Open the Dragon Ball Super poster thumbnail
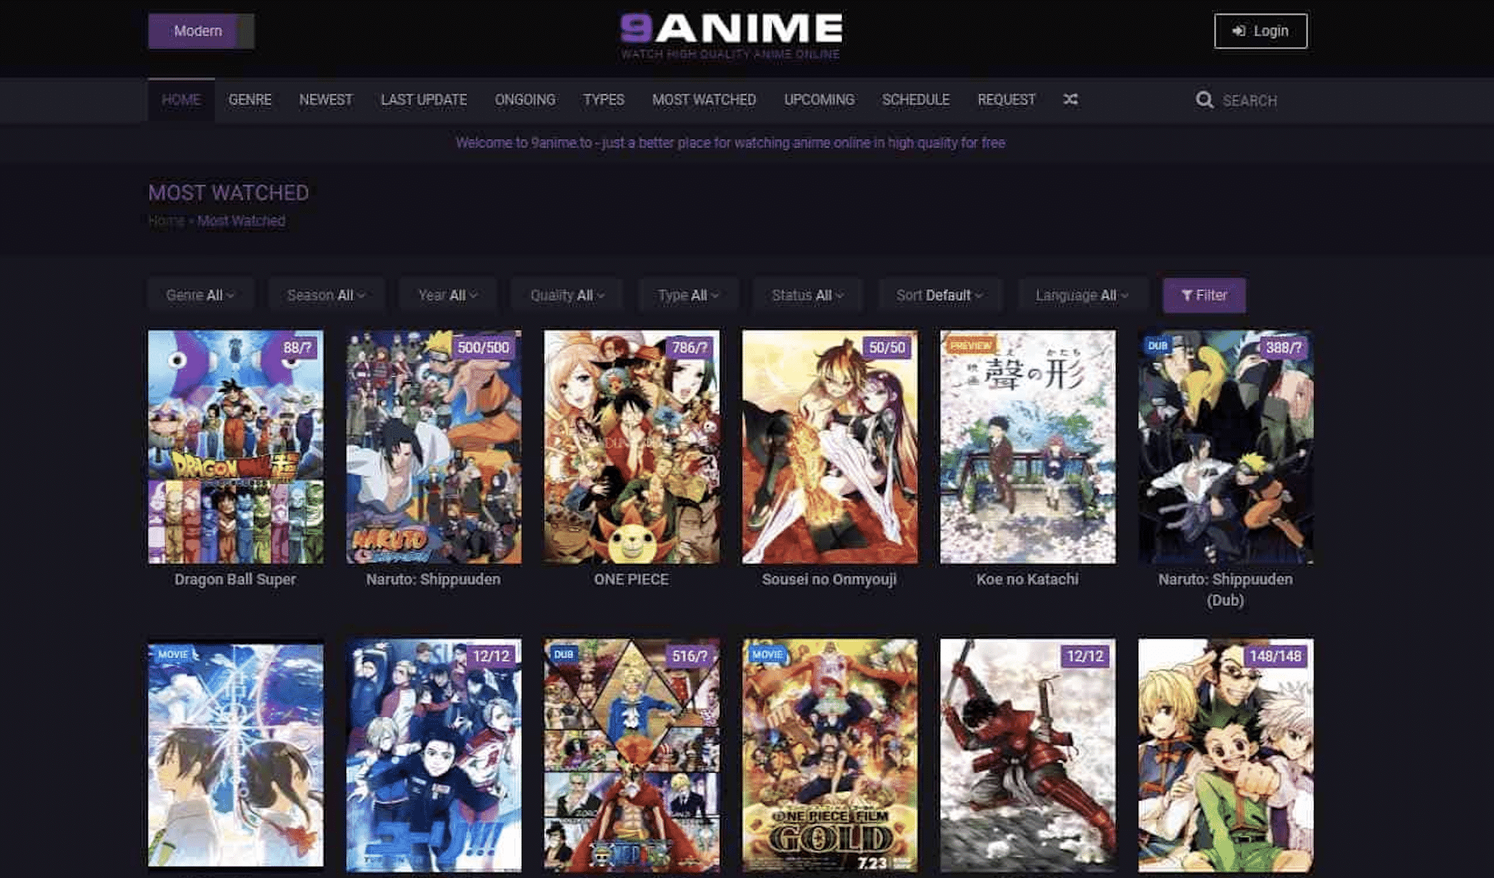 (x=235, y=447)
